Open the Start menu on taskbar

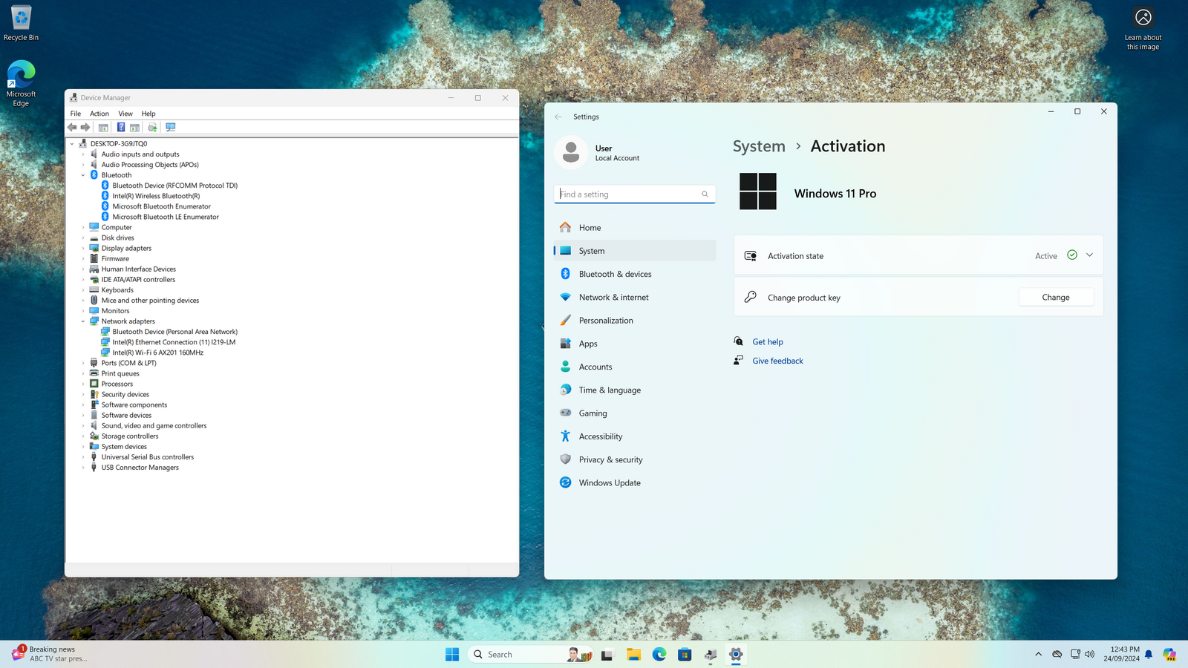[452, 654]
